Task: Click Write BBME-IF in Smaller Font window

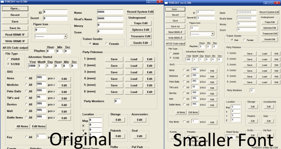Action: coord(175,38)
